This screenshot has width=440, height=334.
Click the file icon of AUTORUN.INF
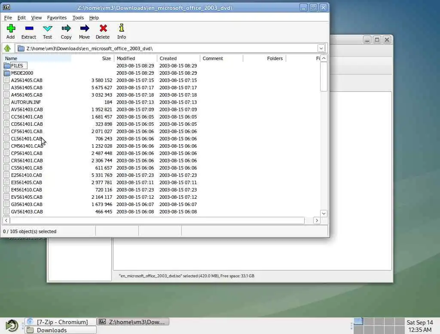pos(7,102)
